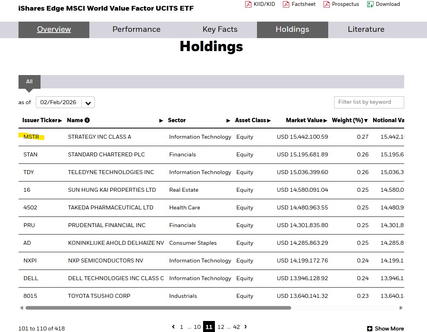This screenshot has height=332, width=427.
Task: Click the date dropdown chevron arrow
Action: coord(88,103)
